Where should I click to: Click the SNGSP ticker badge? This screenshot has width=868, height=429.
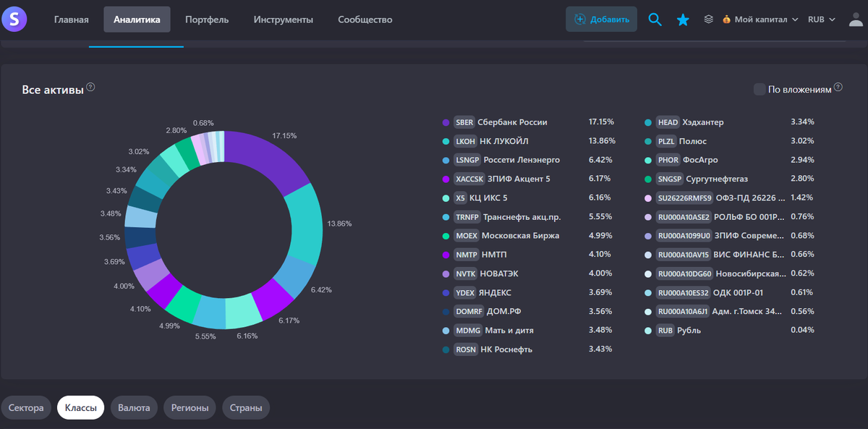(669, 179)
